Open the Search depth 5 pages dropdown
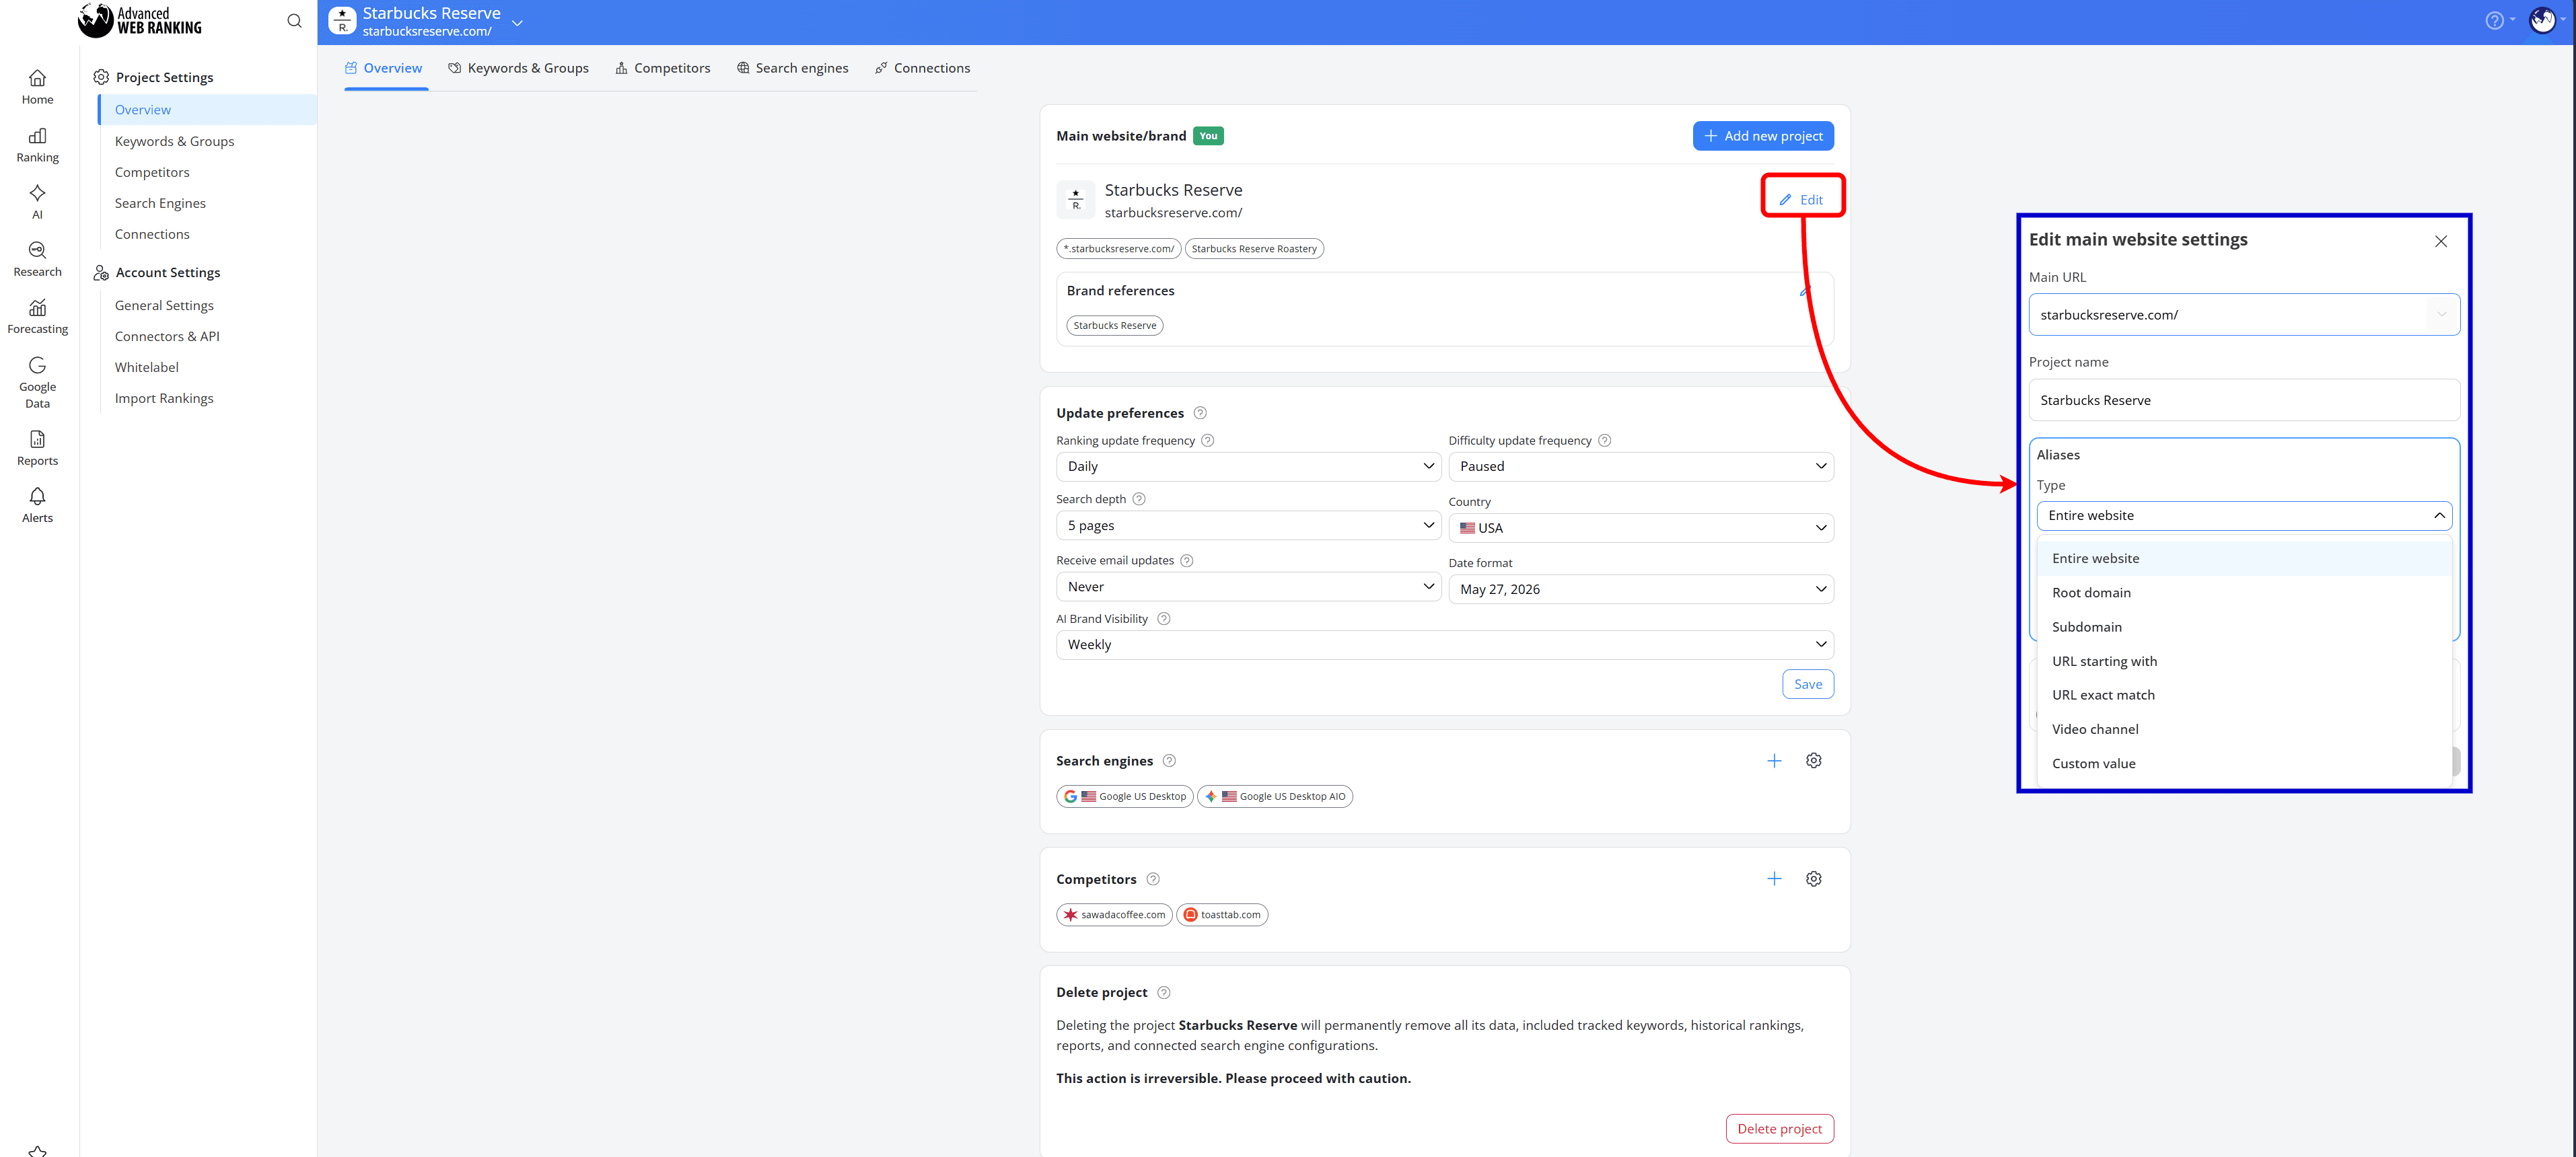Screen dimensions: 2576x1157 pos(1248,526)
